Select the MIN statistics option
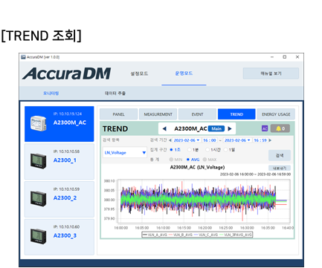 click(x=176, y=160)
